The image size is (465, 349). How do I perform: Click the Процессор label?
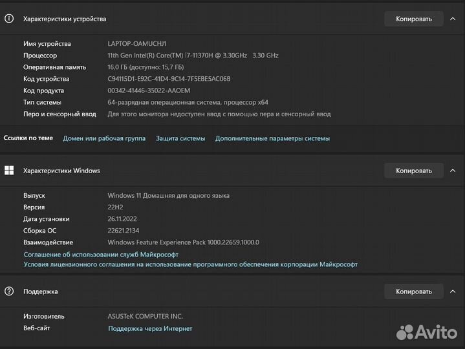click(40, 56)
